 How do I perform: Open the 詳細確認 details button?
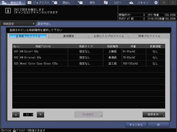[89, 115]
